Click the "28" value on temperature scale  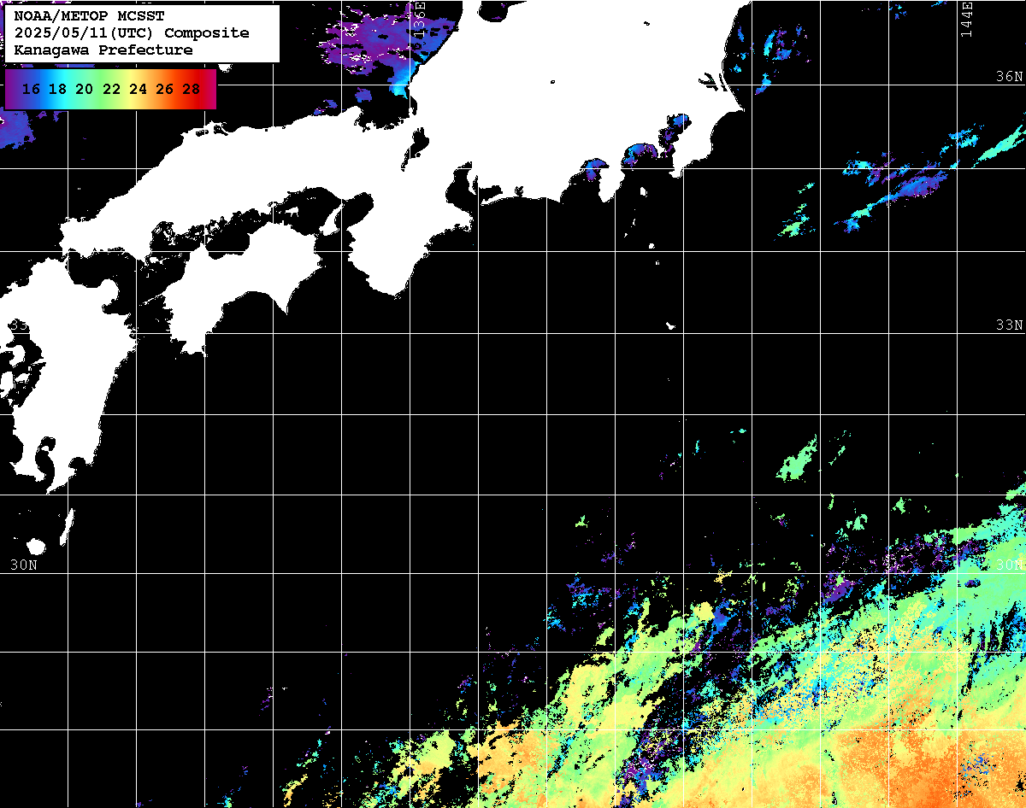tap(191, 89)
